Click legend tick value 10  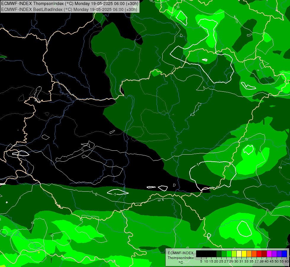click(206, 261)
